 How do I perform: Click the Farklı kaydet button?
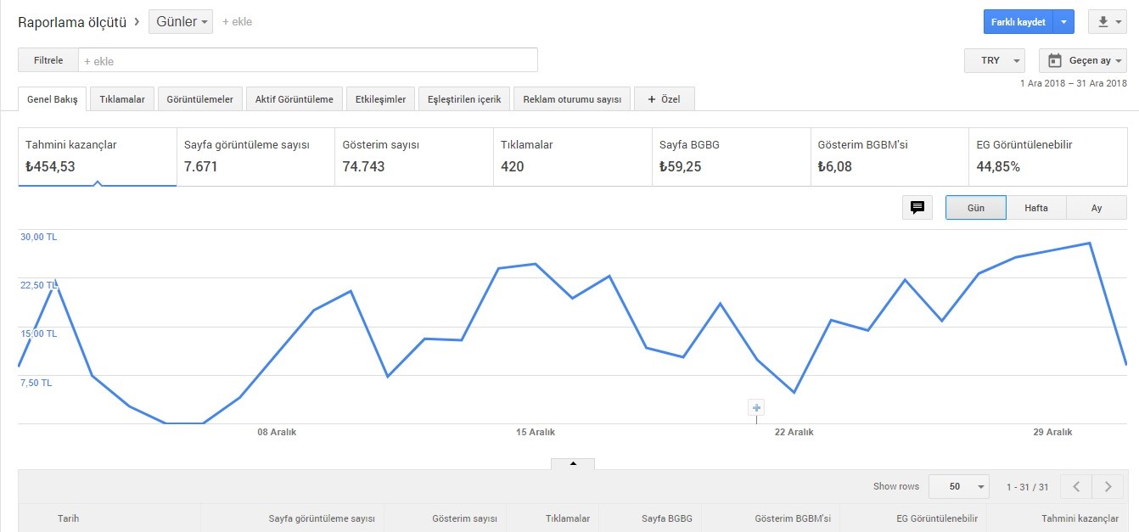pyautogui.click(x=1018, y=22)
